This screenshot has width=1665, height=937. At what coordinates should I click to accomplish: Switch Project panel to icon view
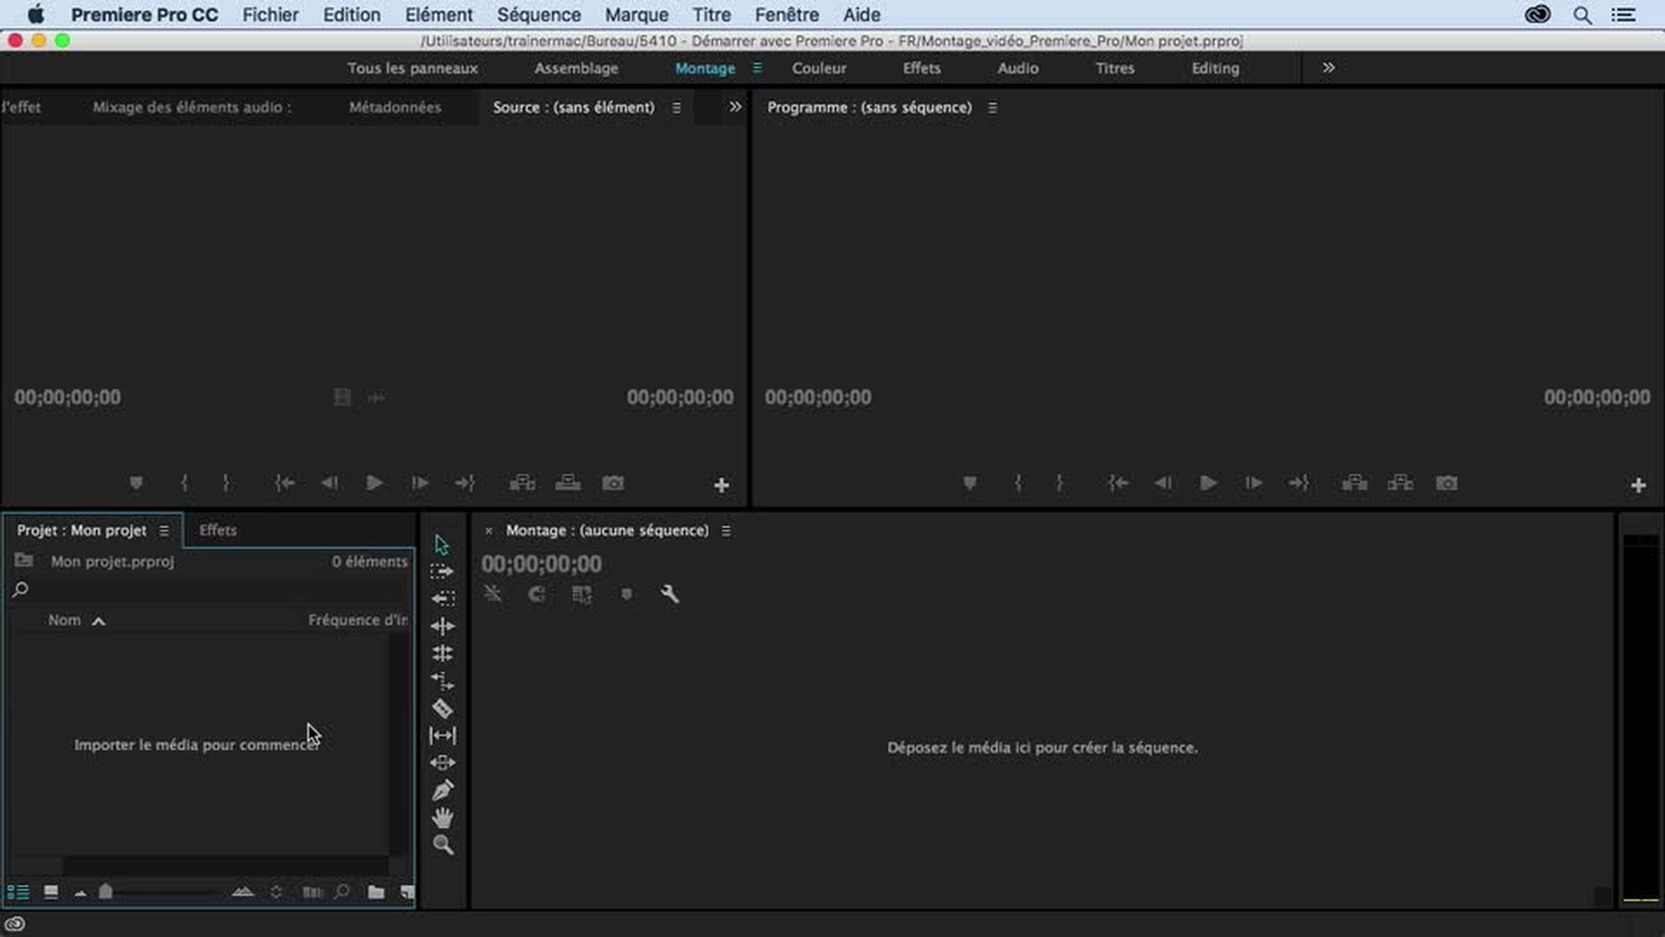(51, 892)
